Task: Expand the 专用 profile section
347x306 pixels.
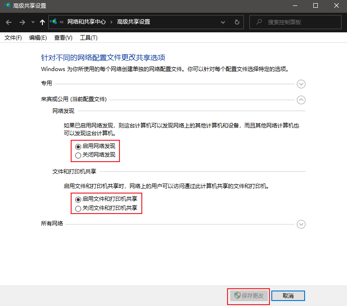Action: (301, 84)
